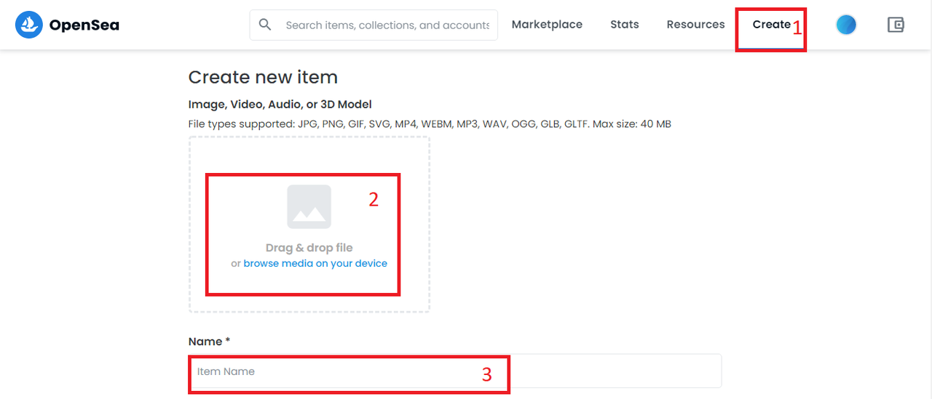Open the wallet icon in header
This screenshot has width=932, height=399.
(896, 25)
